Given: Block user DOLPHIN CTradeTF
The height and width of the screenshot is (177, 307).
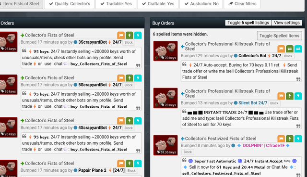Looking at the screenshot, I should coord(188,152).
